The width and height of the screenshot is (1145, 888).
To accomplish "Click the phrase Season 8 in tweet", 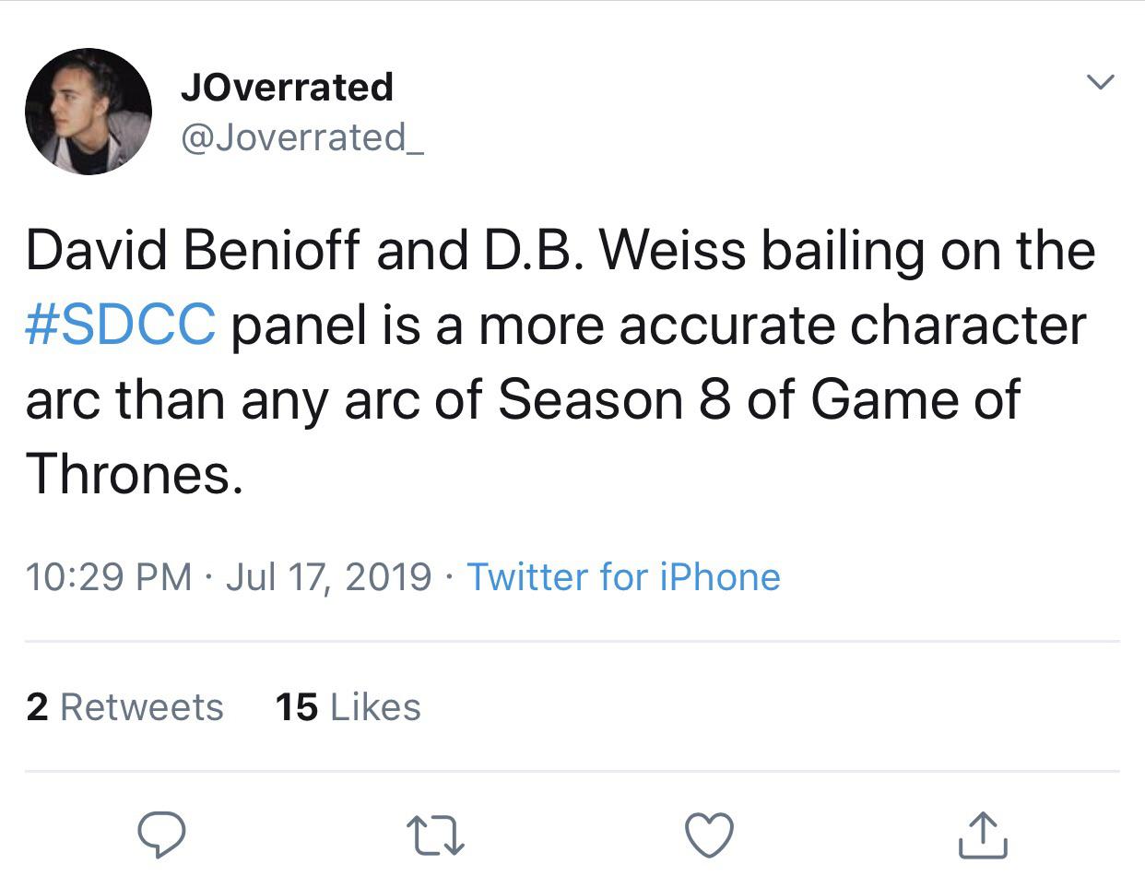I will 615,400.
